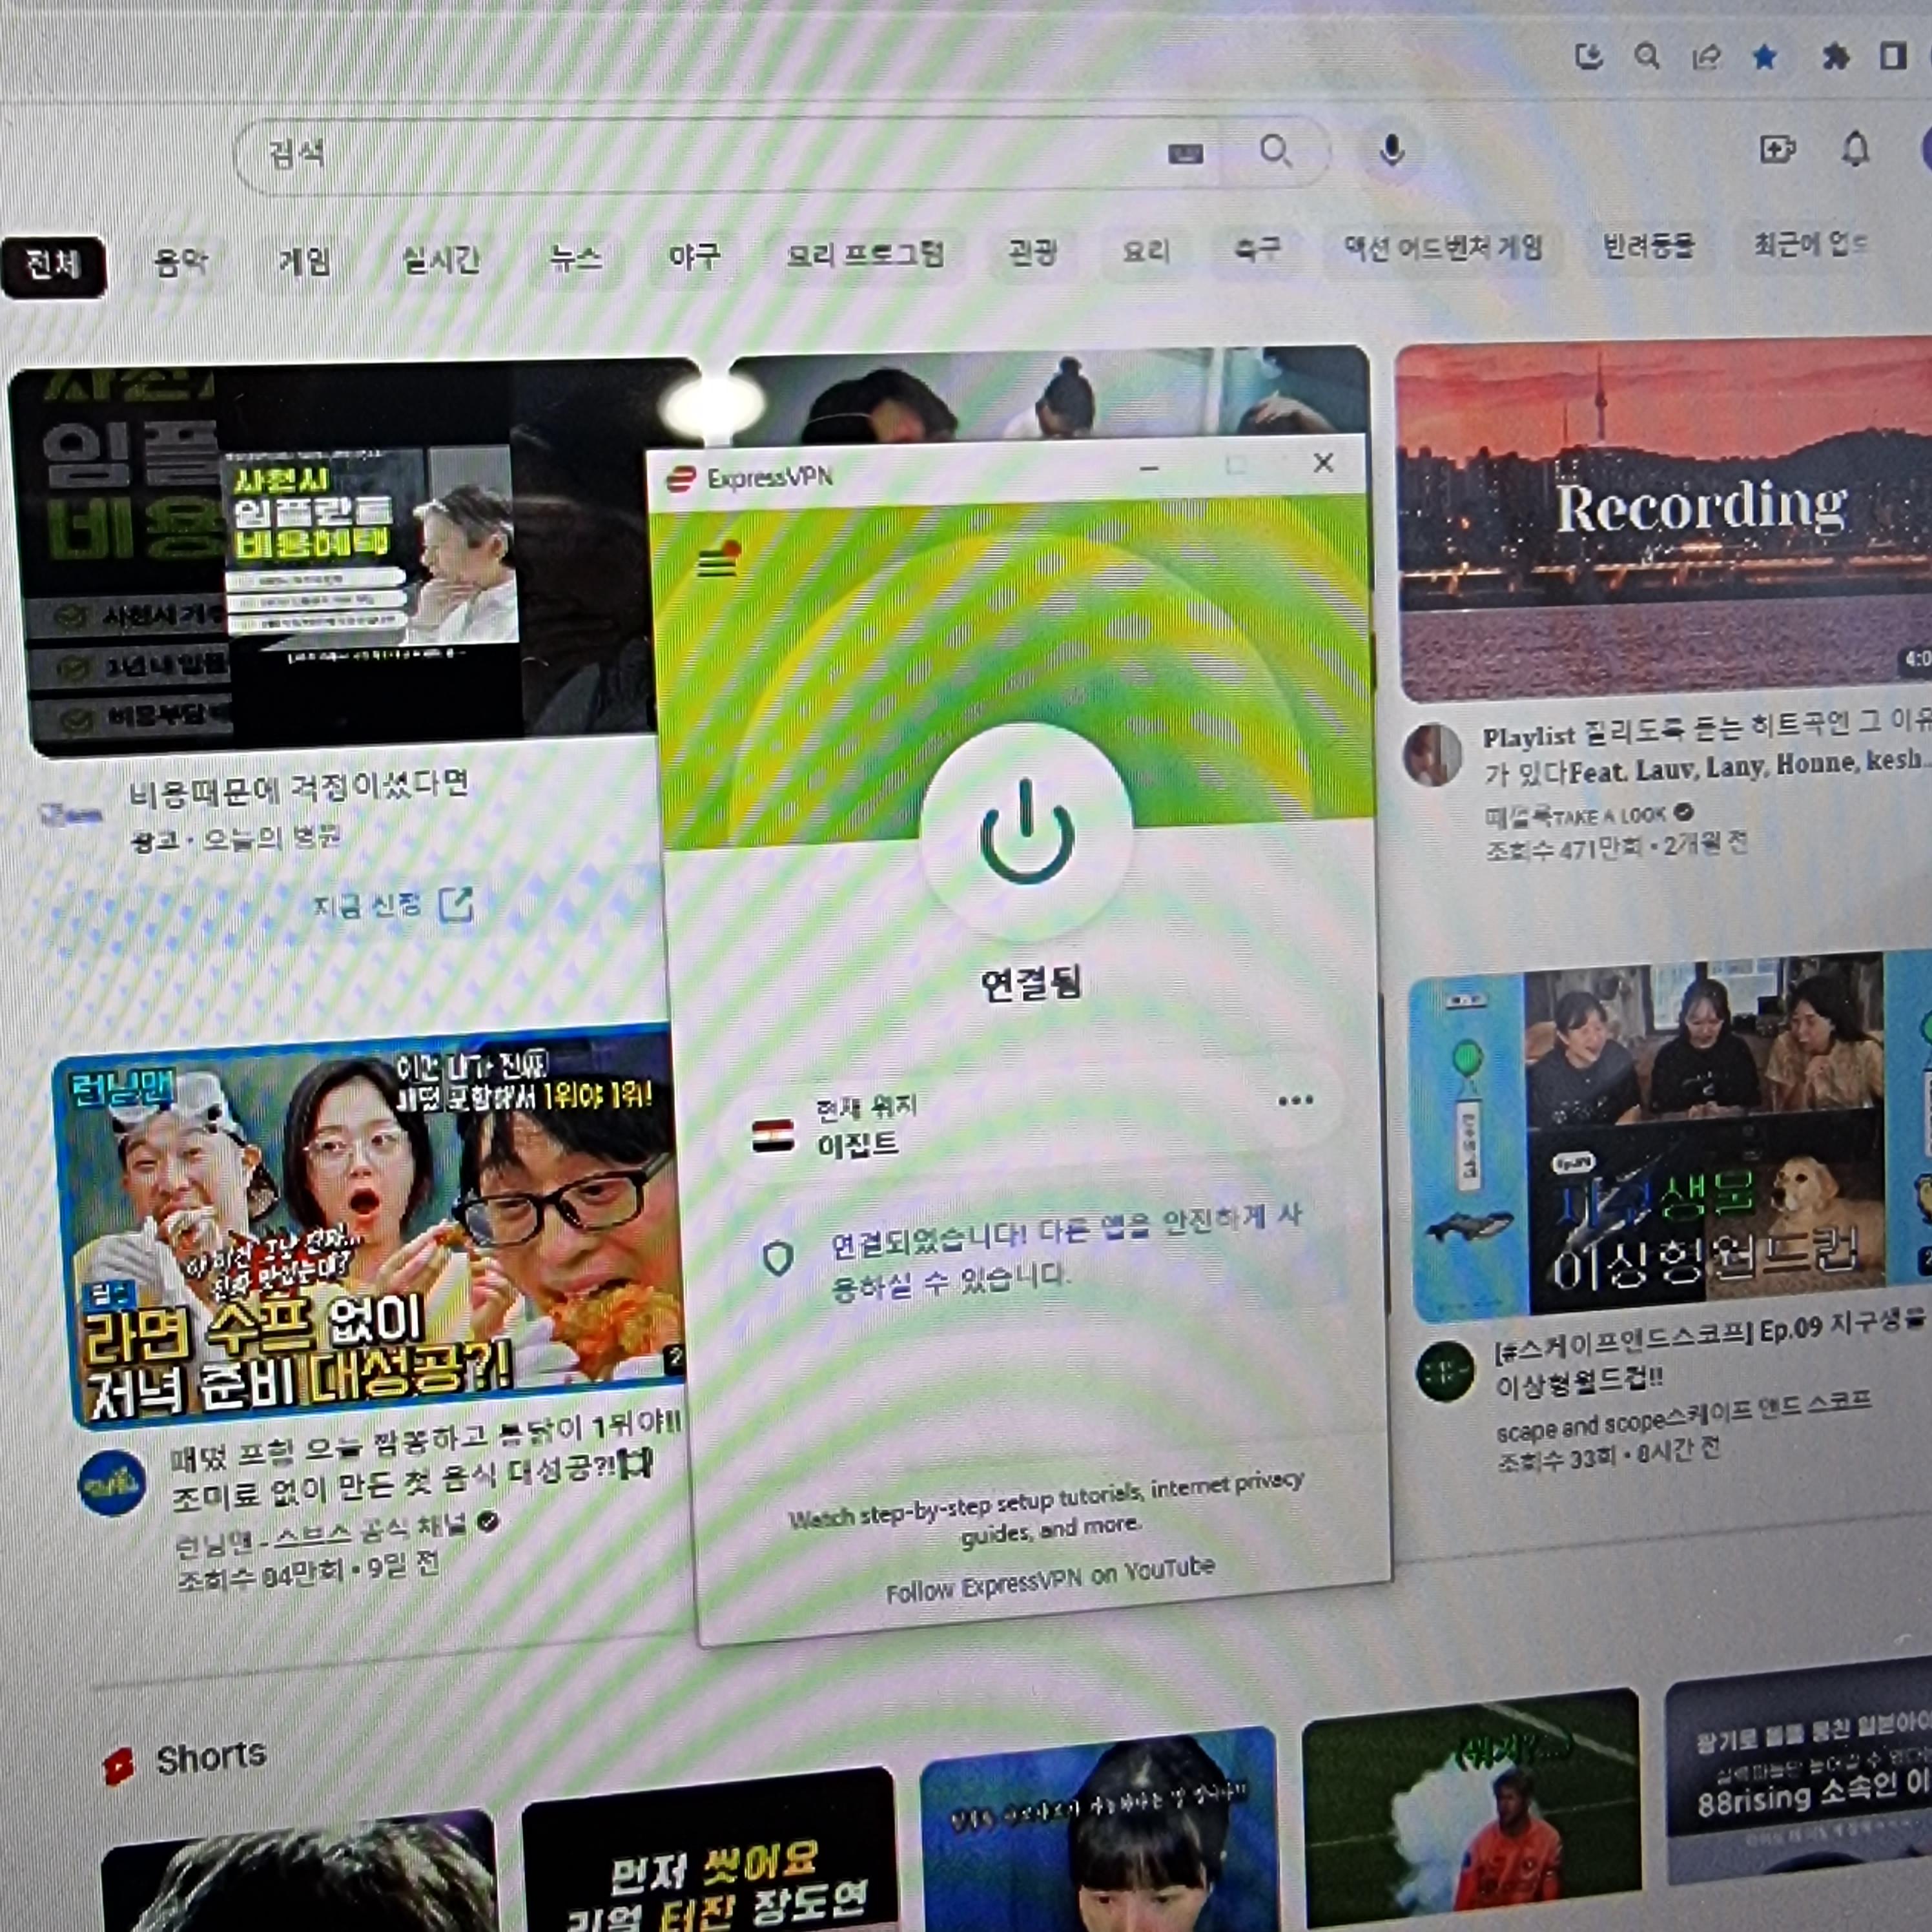Click the browser share page icon
1932x1932 pixels.
pyautogui.click(x=1705, y=57)
